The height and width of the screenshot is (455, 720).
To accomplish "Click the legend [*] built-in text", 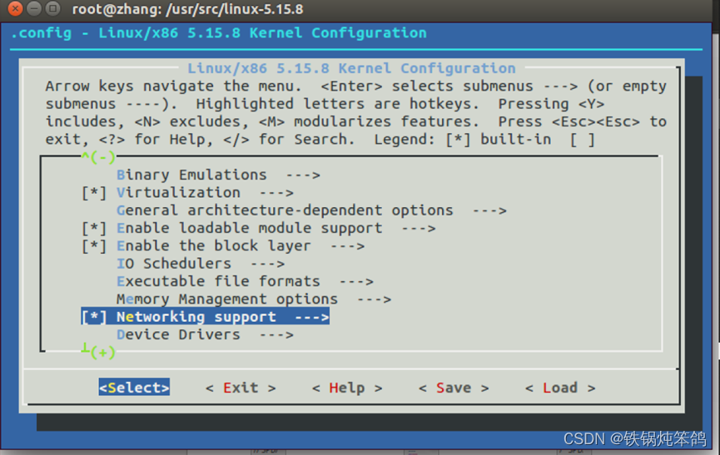I will tap(499, 140).
